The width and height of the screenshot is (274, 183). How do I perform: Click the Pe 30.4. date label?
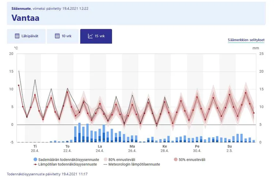point(197,148)
